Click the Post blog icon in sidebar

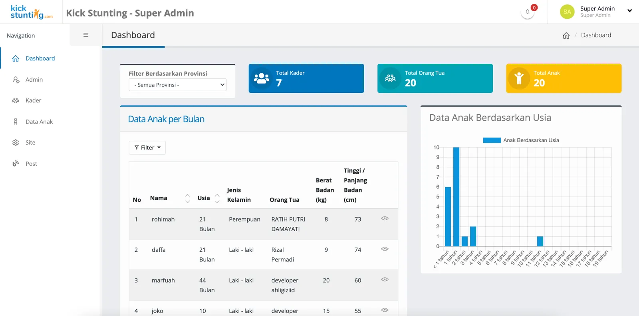[x=16, y=163]
